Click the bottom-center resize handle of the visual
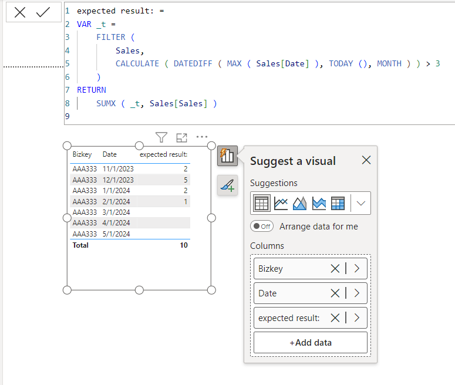Screen dimensions: 455x385 point(139,290)
